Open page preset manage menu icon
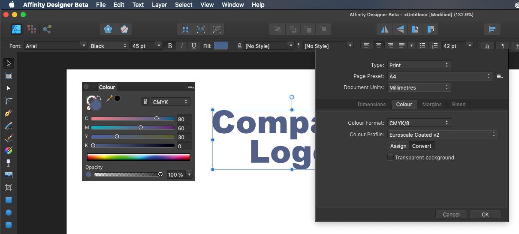 [500, 76]
